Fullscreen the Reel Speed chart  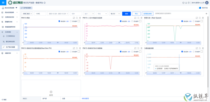(197, 18)
